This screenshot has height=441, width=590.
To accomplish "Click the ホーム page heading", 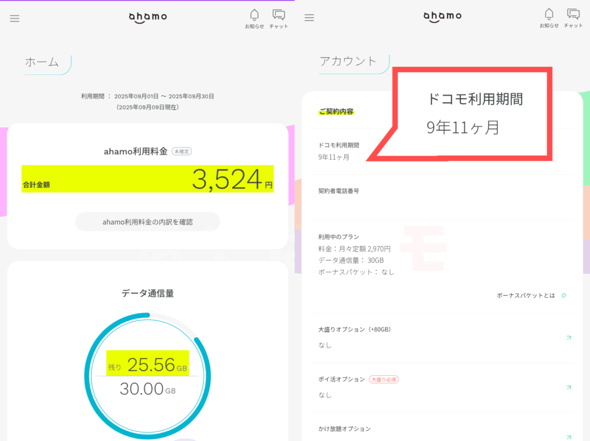I will pos(41,62).
